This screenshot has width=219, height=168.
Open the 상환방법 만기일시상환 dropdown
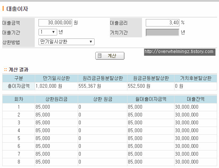point(67,42)
